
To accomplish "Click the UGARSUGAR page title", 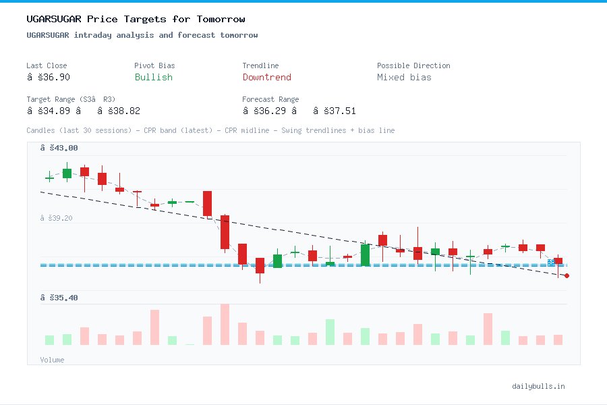I will pyautogui.click(x=135, y=19).
